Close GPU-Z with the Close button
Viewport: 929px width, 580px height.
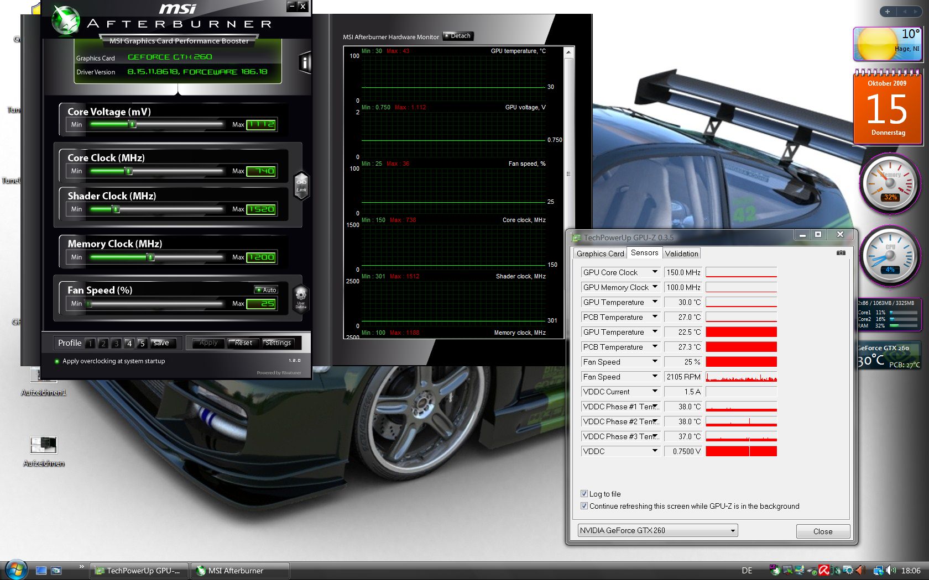tap(823, 531)
